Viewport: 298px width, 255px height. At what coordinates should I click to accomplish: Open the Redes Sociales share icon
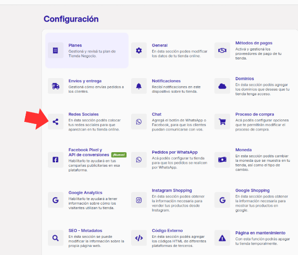pyautogui.click(x=55, y=121)
